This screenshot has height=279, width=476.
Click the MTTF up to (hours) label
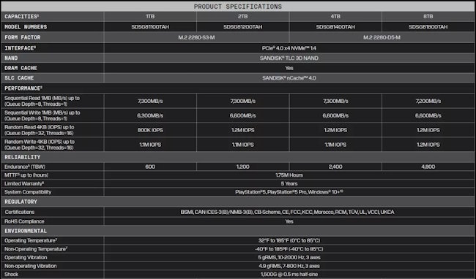(26, 175)
